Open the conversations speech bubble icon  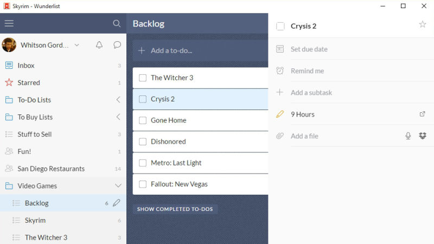point(117,45)
